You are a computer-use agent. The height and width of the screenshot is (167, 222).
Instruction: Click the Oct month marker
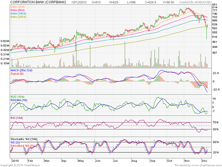(x=170, y=161)
